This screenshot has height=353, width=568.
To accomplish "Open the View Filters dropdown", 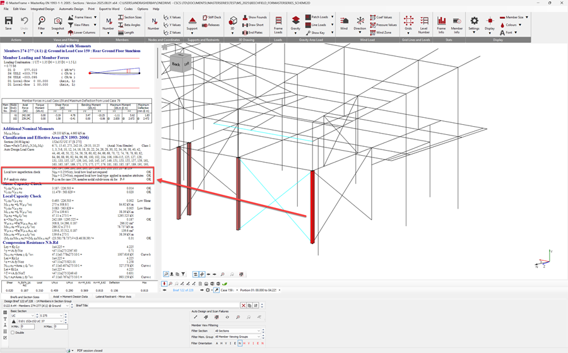I will tap(95, 25).
